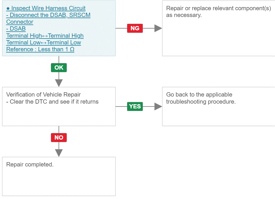Click the red NG badge
Image resolution: width=275 pixels, height=199 pixels.
tap(135, 28)
